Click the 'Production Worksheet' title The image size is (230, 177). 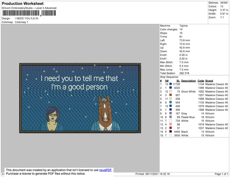coord(23,3)
